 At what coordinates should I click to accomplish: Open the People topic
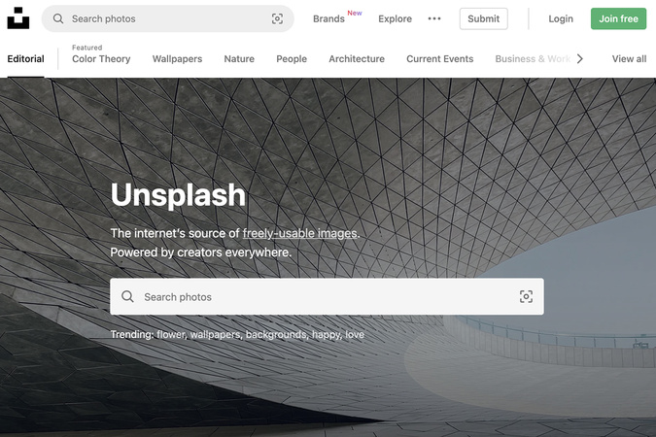(x=292, y=59)
